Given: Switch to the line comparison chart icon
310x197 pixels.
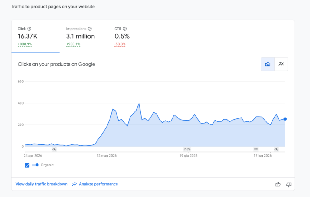Looking at the screenshot, I should (281, 64).
